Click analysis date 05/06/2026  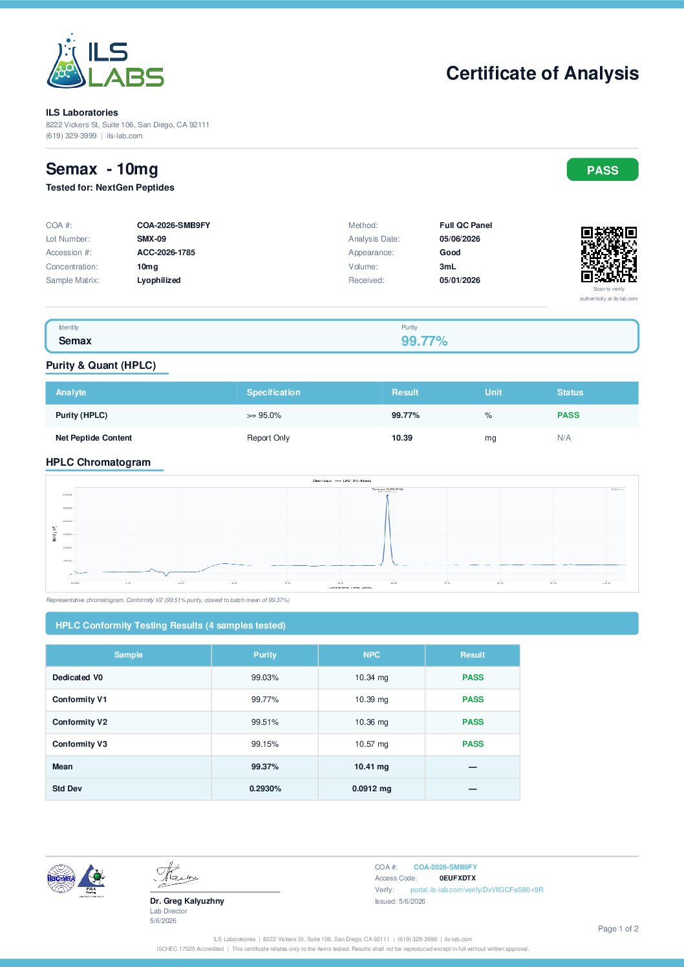[460, 239]
